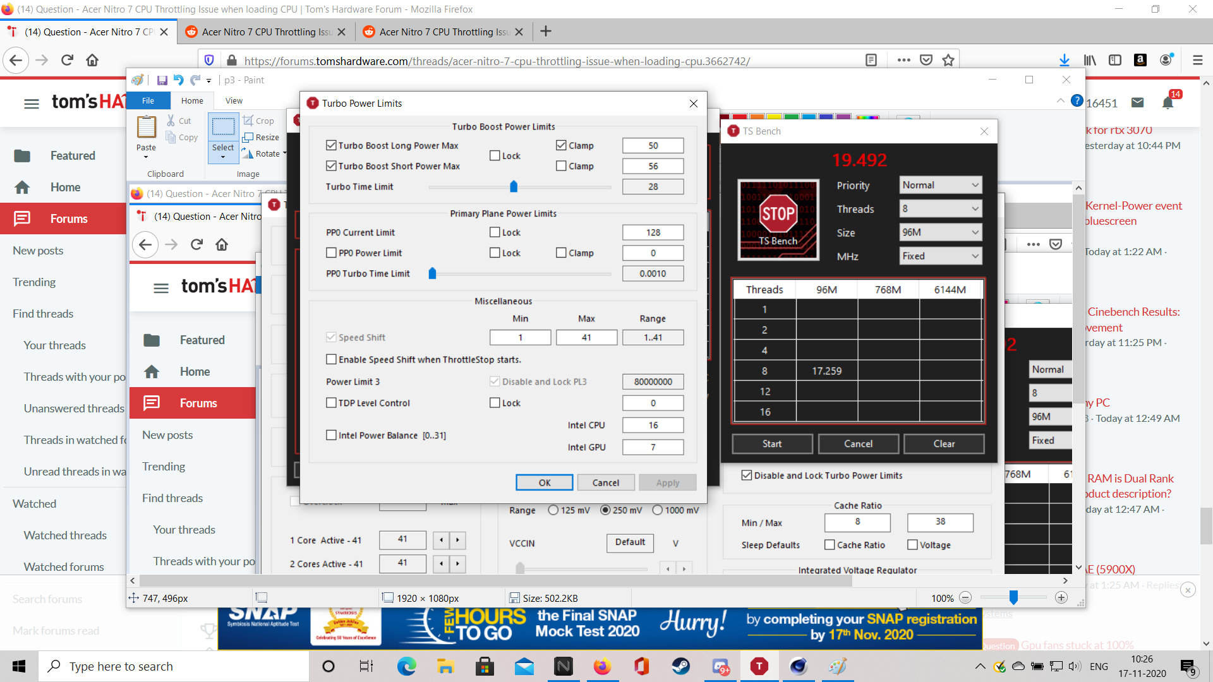Screen dimensions: 1213x682
Task: Click the Resize tool in Paint
Action: pos(261,137)
